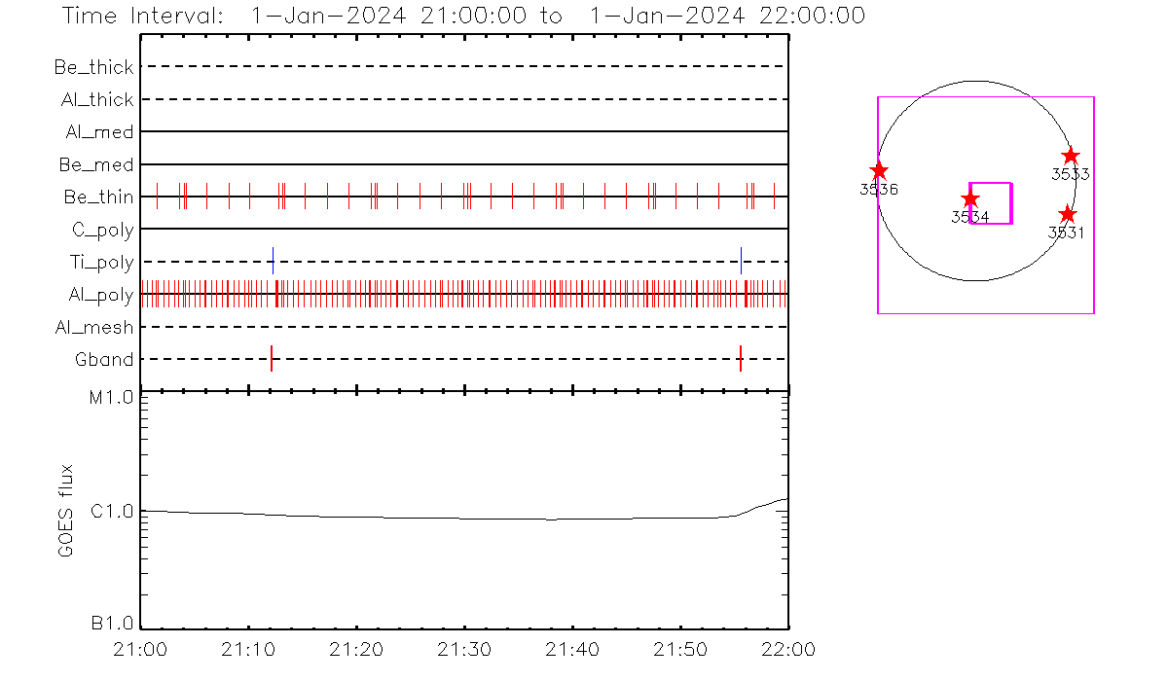Click the 3536 active region number
This screenshot has height=681, width=1168.
tap(879, 190)
